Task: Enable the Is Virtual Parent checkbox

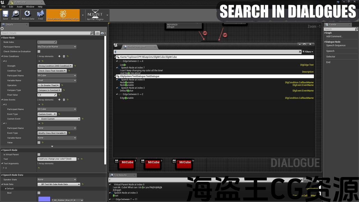Action: [x=39, y=155]
